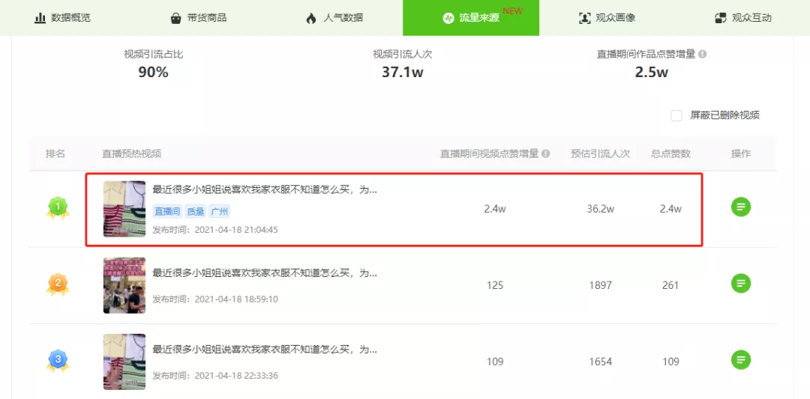810x399 pixels.
Task: Open the 数据概览 tab
Action: (x=62, y=17)
